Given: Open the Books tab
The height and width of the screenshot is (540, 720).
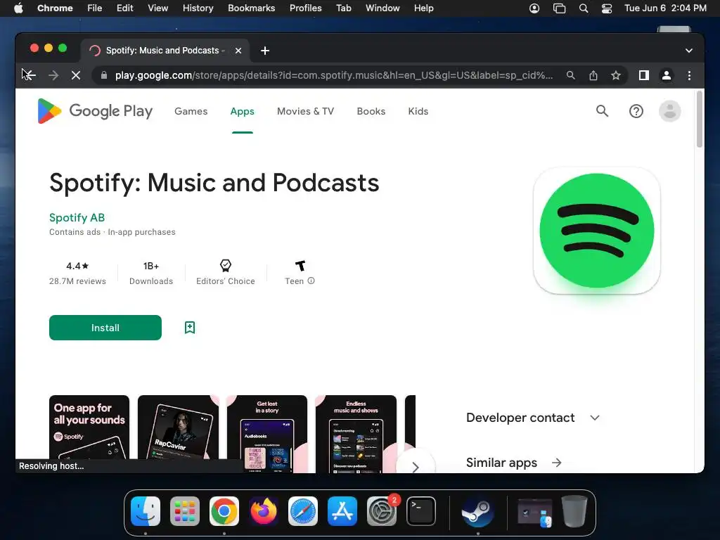Looking at the screenshot, I should pos(371,111).
